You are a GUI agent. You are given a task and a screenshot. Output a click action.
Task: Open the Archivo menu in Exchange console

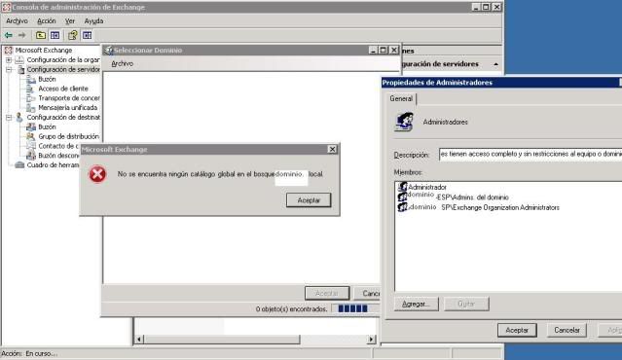17,21
